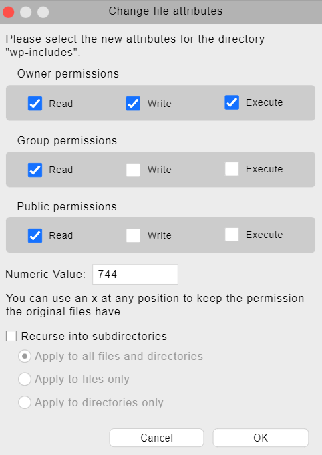The height and width of the screenshot is (455, 322).
Task: Click the gray minimize window button
Action: 26,12
